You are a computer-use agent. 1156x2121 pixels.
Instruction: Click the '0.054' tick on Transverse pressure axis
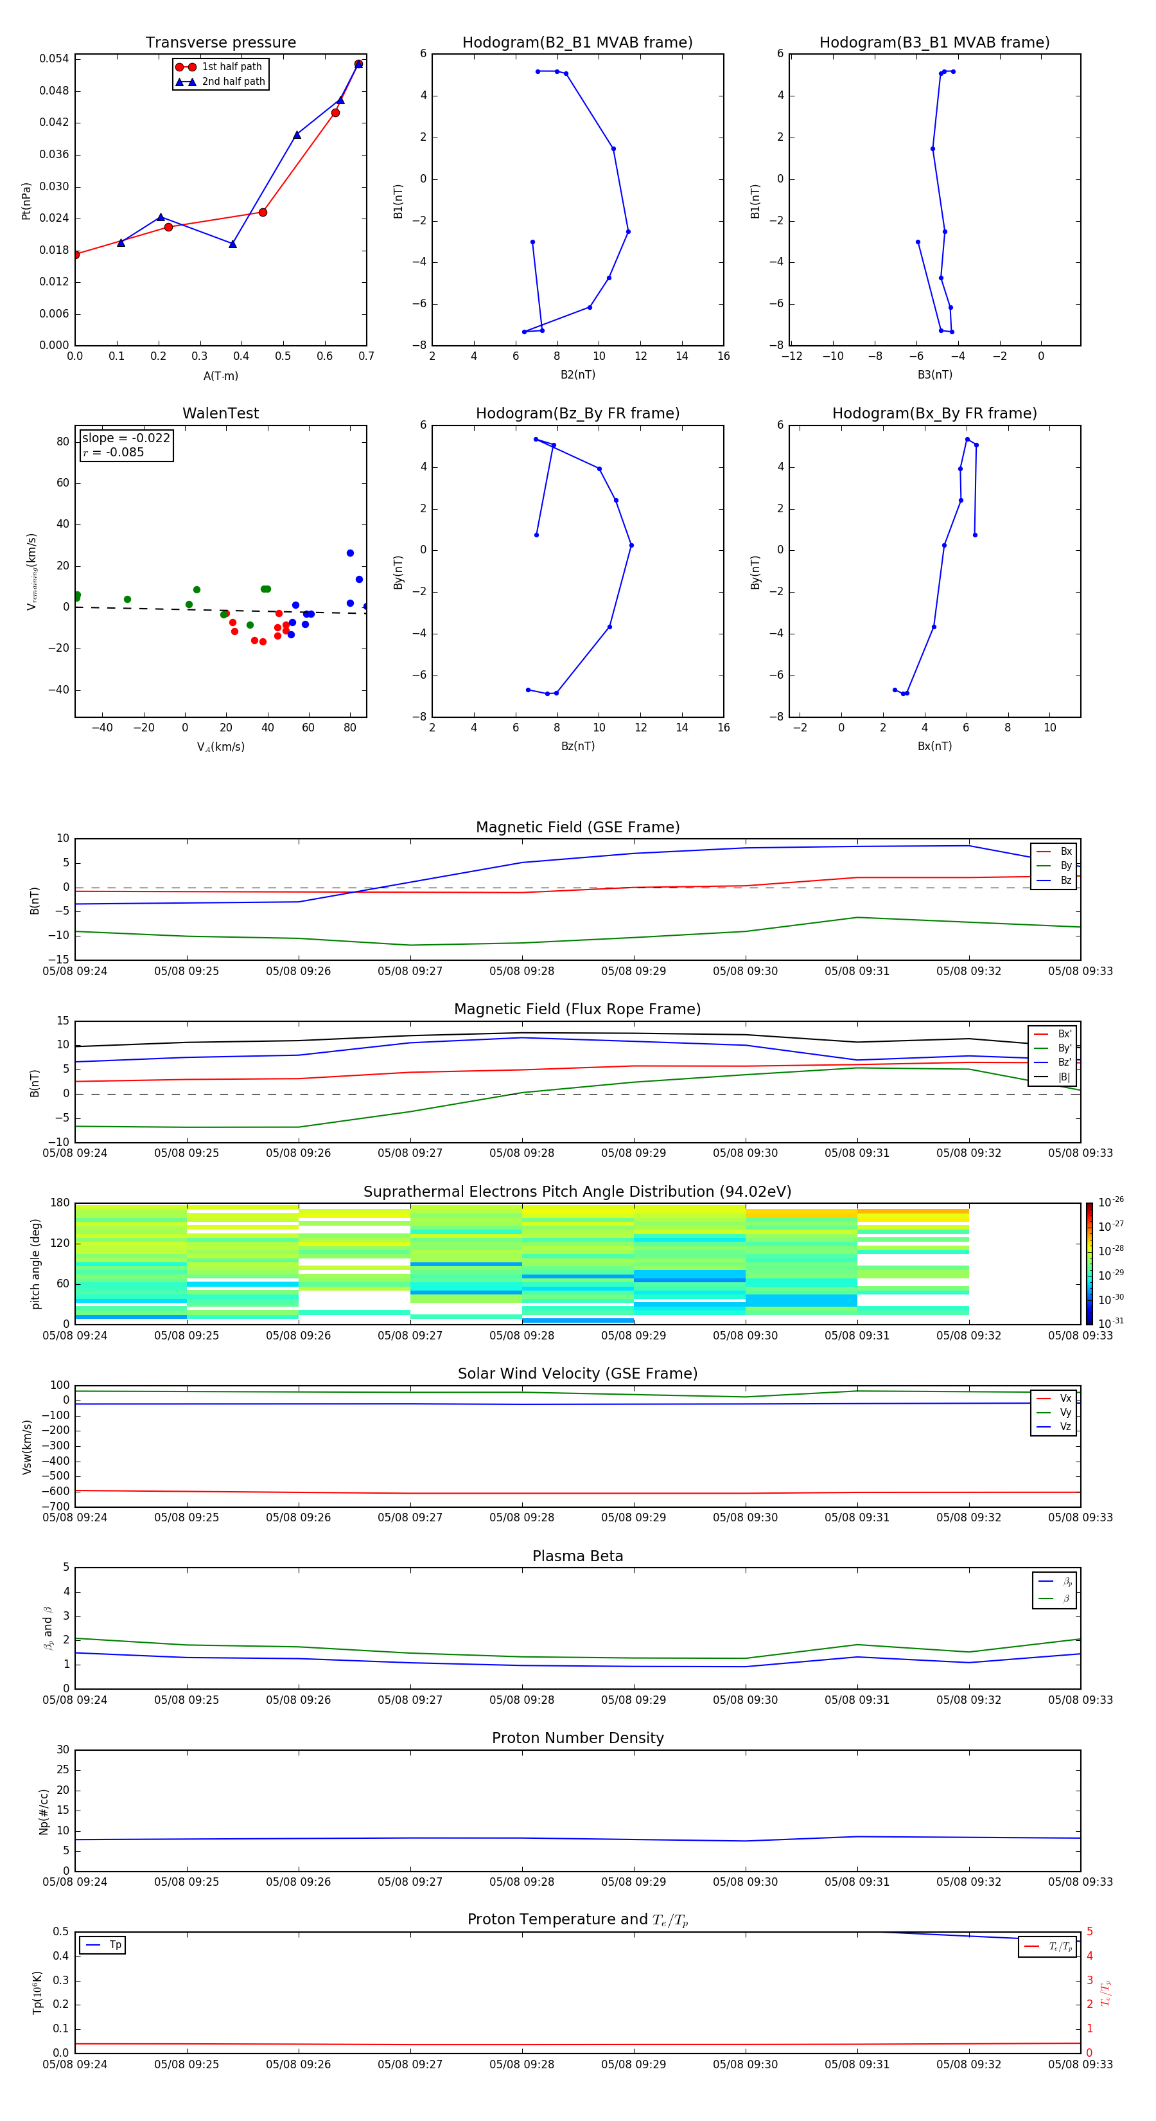55,58
